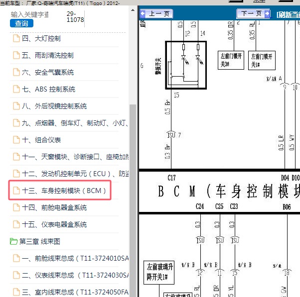The height and width of the screenshot is (297, 300).
Task: Click document icon beside 二、仪表线束总成
Action: [x=16, y=275]
